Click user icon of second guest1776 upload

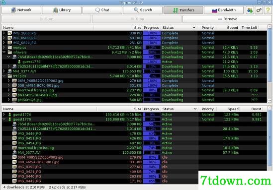[10, 120]
